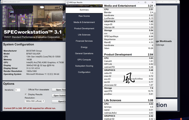Select the 3dsmax-06 result row
This screenshot has width=189, height=120.
coord(129,27)
